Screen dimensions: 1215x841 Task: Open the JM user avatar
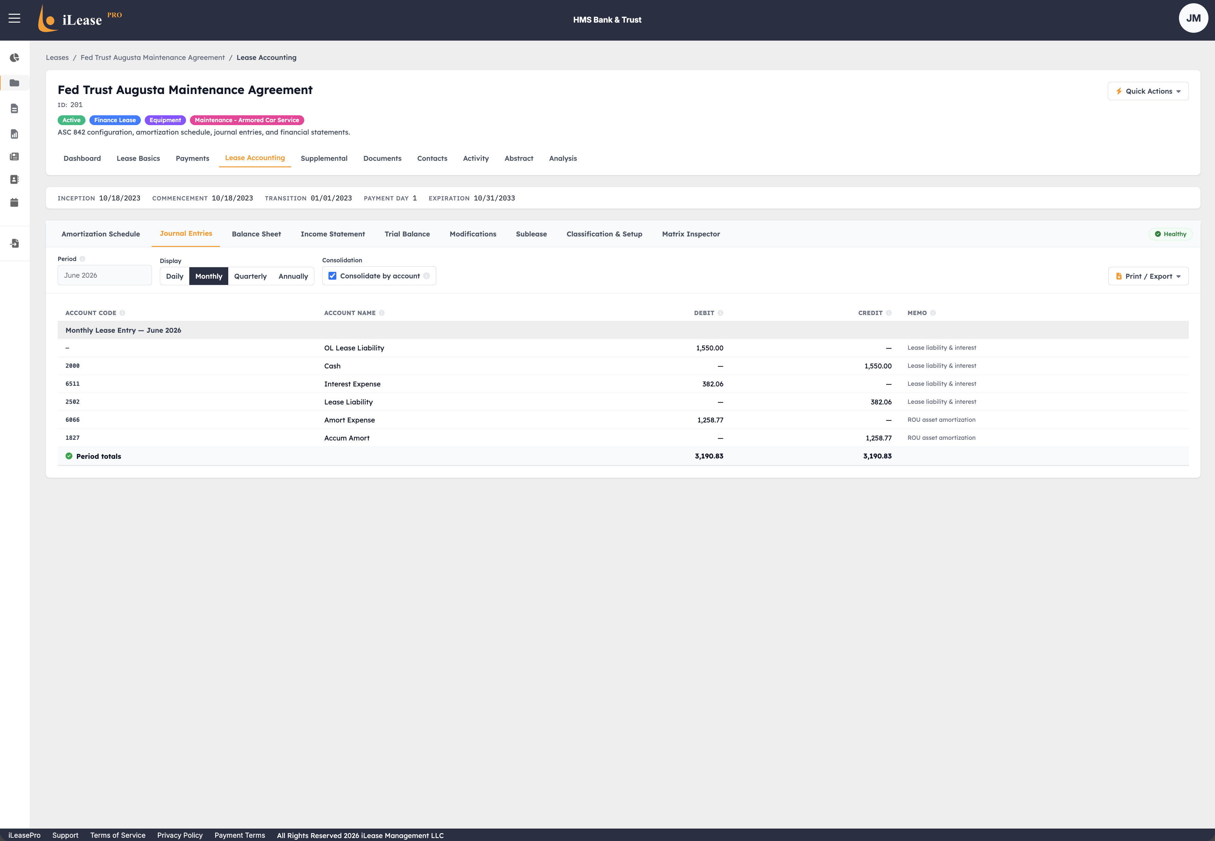(1193, 18)
